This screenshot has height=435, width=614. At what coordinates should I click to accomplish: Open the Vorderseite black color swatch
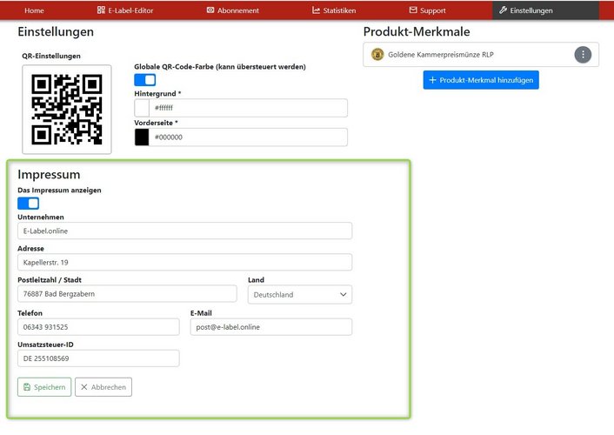coord(142,137)
